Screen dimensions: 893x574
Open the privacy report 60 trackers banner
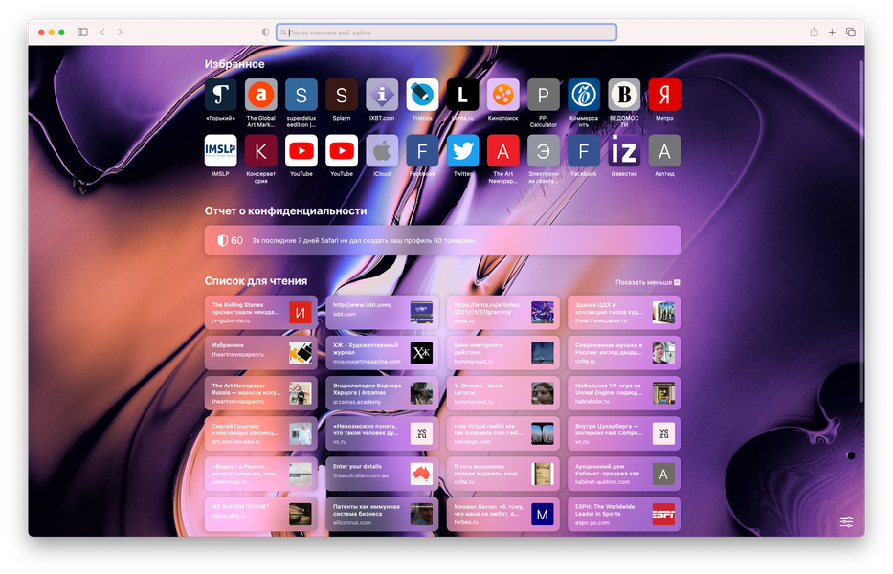pyautogui.click(x=442, y=240)
